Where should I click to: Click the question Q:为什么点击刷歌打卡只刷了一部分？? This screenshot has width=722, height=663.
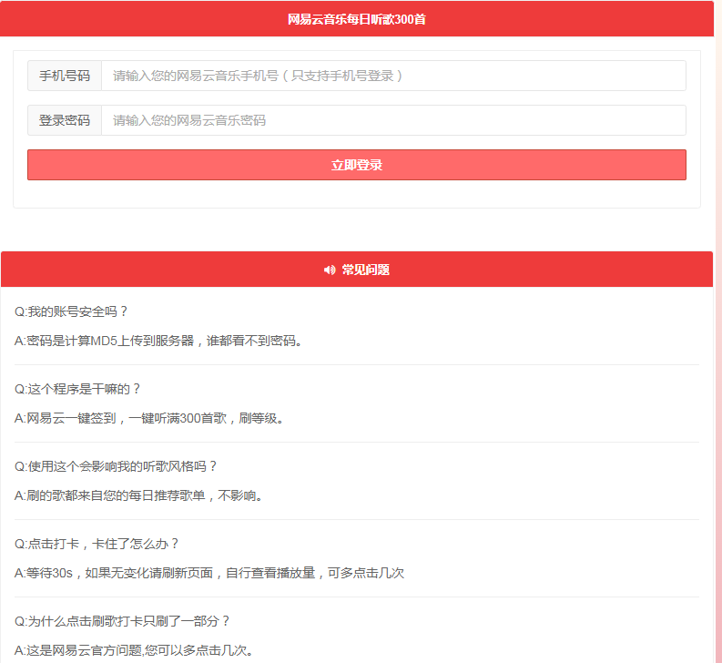123,621
